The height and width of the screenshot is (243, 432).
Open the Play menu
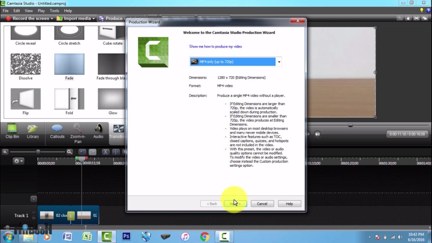(41, 11)
